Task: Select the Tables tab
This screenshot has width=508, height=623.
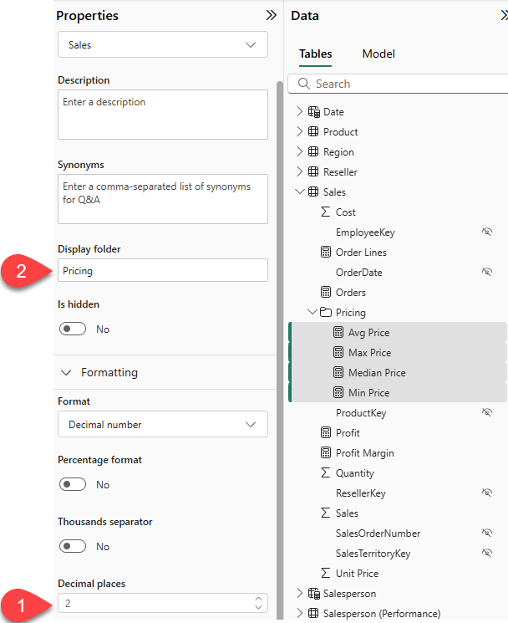Action: point(316,54)
